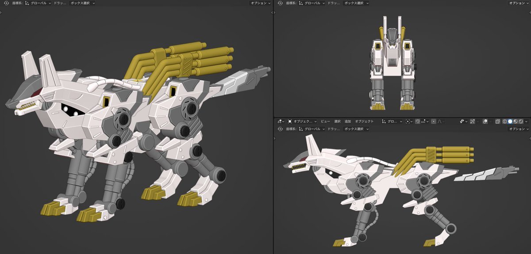The image size is (531, 254).
Task: Open ボックス選択 dropdown in left perspective viewport
Action: (x=83, y=3)
